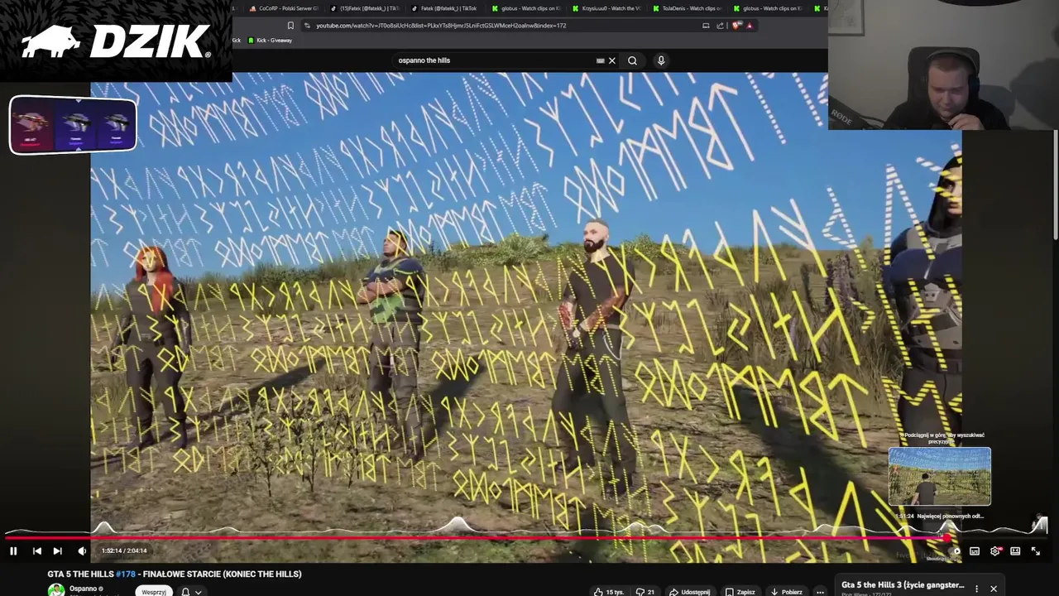The height and width of the screenshot is (596, 1059).
Task: Enter fullscreen mode
Action: (x=1035, y=550)
